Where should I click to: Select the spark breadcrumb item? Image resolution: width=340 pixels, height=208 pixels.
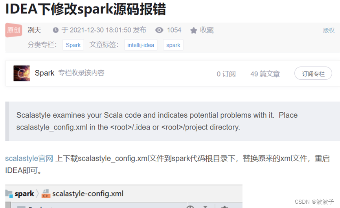[24, 193]
